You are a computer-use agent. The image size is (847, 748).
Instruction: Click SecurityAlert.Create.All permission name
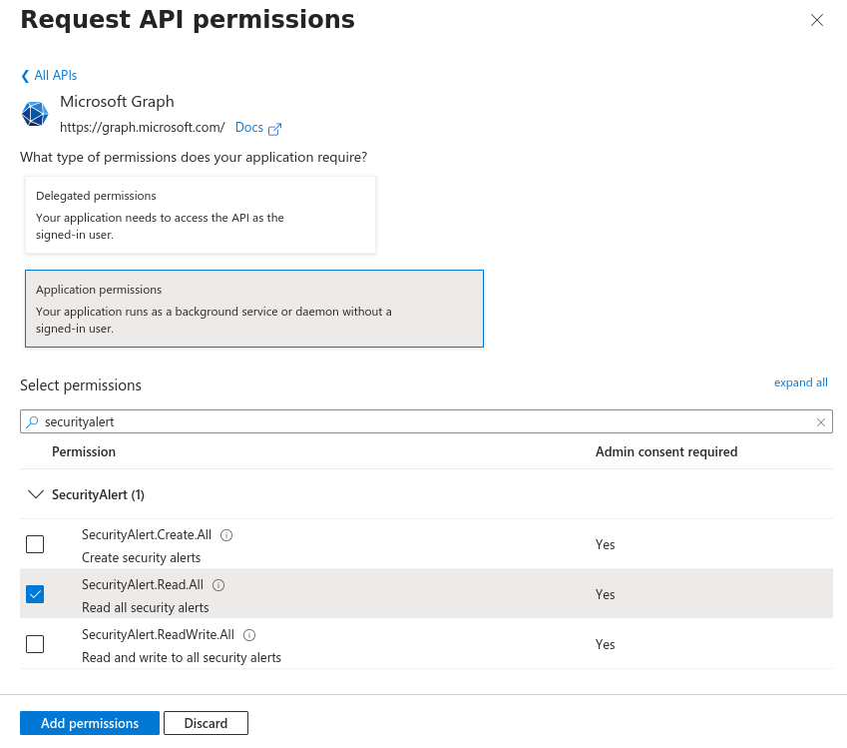[x=147, y=535]
